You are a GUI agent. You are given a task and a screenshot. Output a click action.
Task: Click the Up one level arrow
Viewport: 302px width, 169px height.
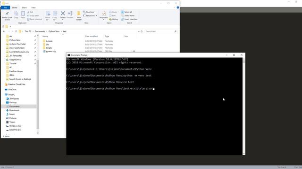tap(16, 31)
